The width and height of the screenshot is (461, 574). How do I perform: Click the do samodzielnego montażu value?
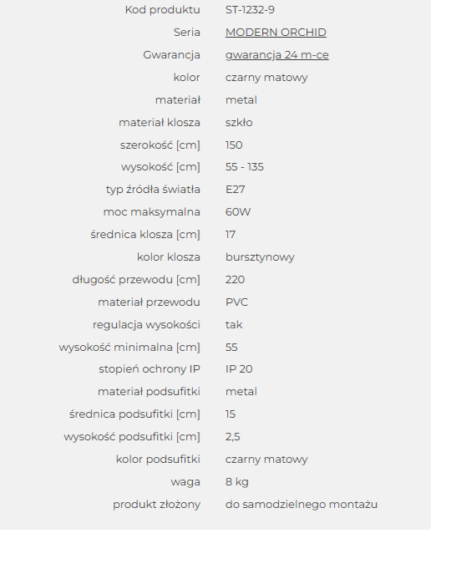pyautogui.click(x=301, y=505)
